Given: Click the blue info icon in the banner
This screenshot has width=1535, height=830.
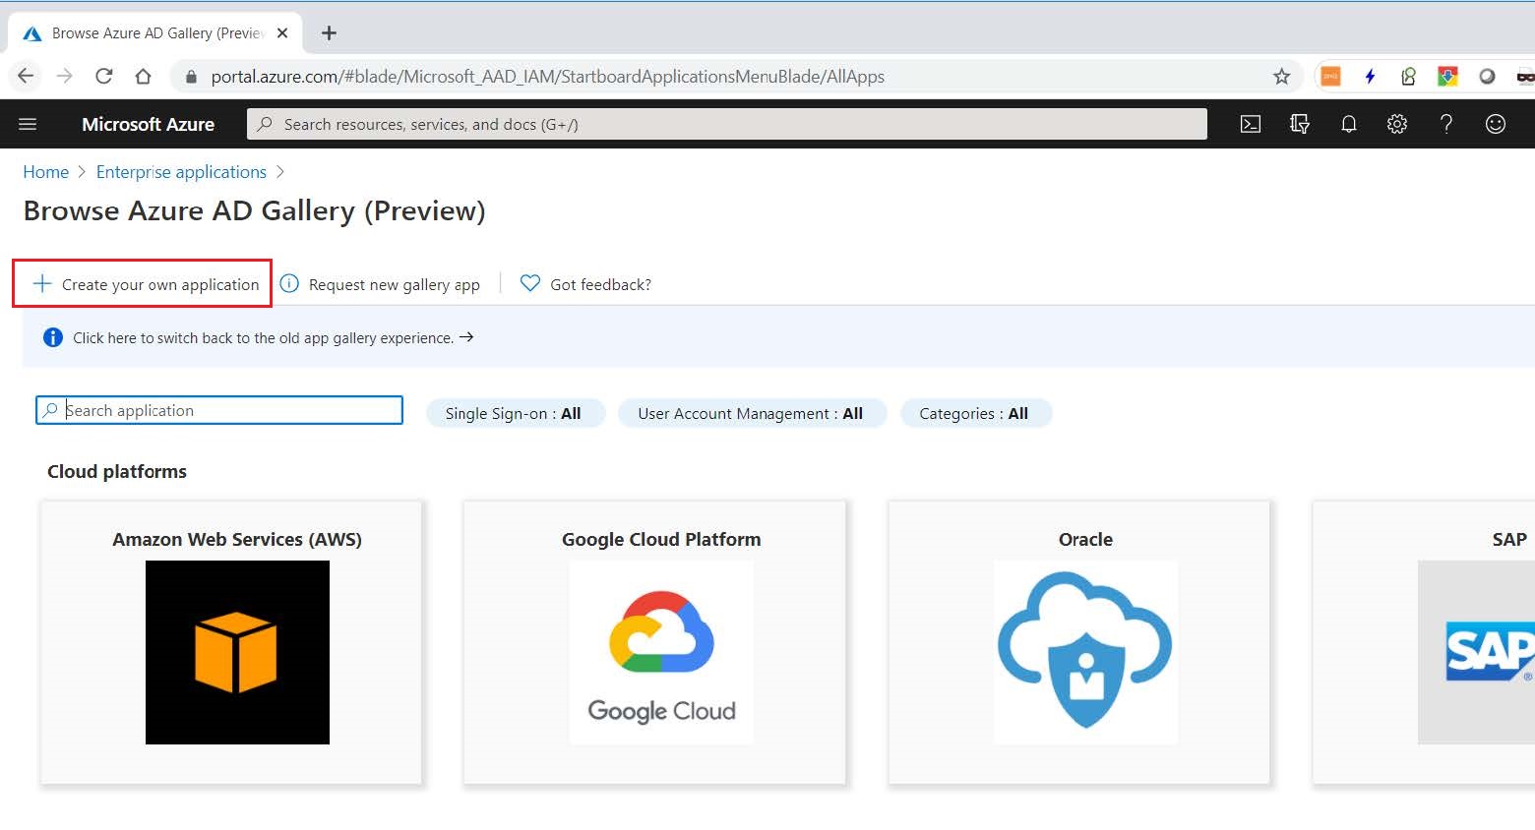Looking at the screenshot, I should 53,337.
